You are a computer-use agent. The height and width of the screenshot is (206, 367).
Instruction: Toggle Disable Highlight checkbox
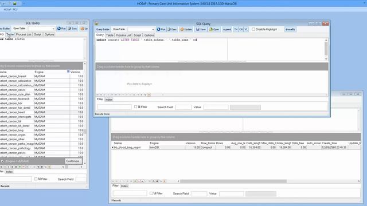pyautogui.click(x=253, y=29)
